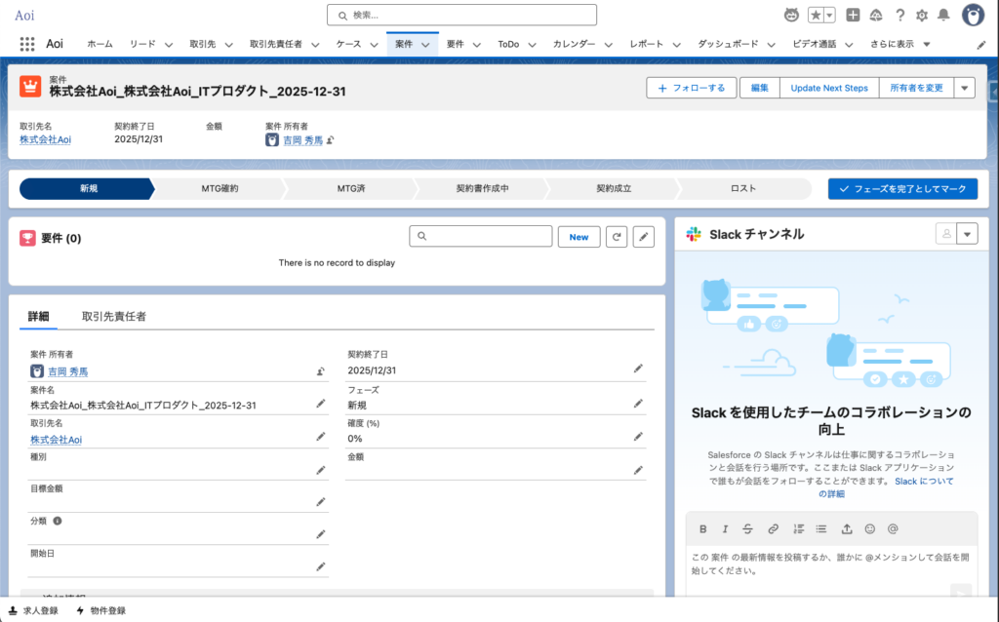Expand the Slack チャンネル panel dropdown

coord(967,234)
